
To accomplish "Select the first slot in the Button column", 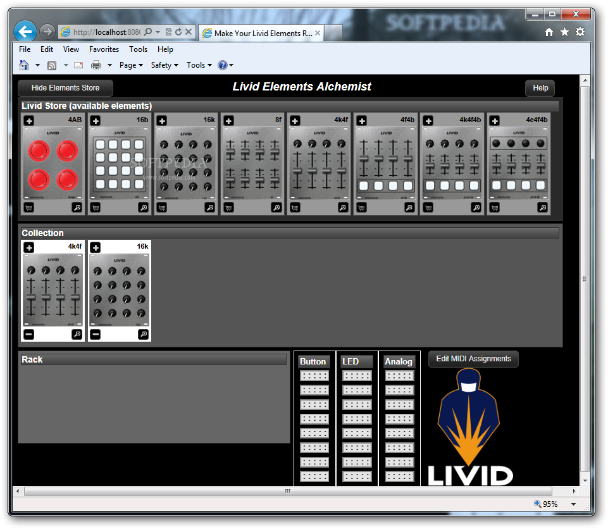I will 314,375.
